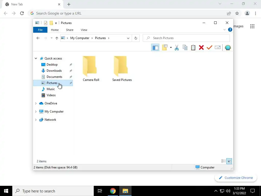Click the New folder icon in title bar
Image resolution: width=261 pixels, height=196 pixels.
[x=51, y=23]
